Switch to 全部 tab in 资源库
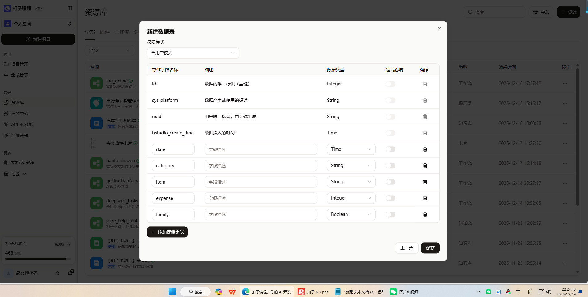The image size is (588, 297). [90, 32]
